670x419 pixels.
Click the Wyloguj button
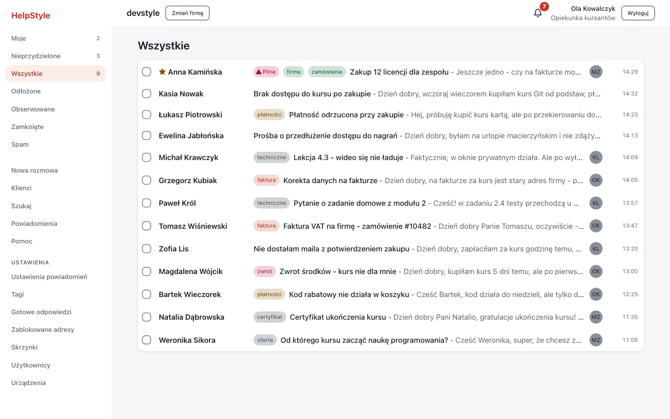tap(638, 13)
